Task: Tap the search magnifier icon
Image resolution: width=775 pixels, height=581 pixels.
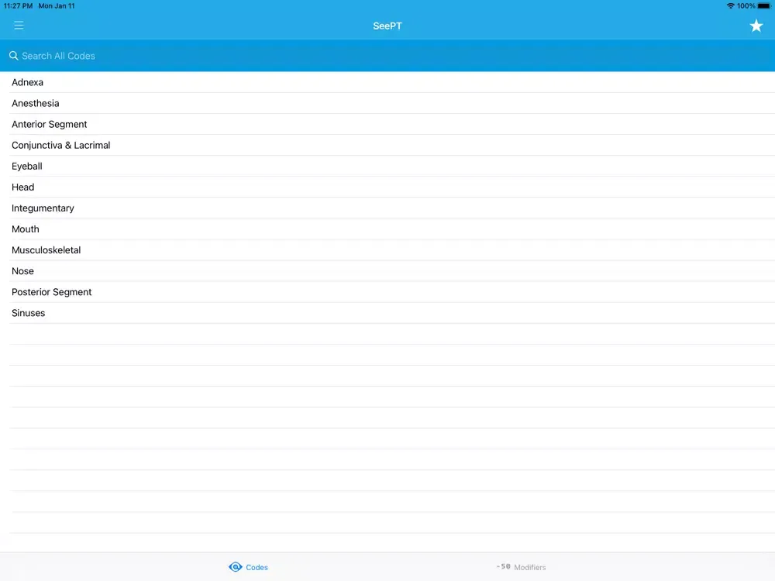Action: click(13, 56)
